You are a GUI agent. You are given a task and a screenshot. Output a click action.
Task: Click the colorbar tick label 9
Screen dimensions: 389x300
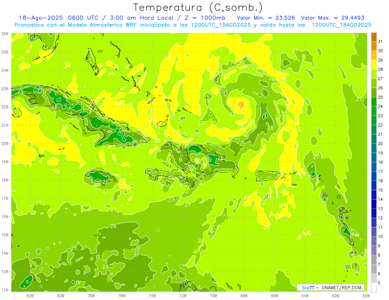point(379,246)
